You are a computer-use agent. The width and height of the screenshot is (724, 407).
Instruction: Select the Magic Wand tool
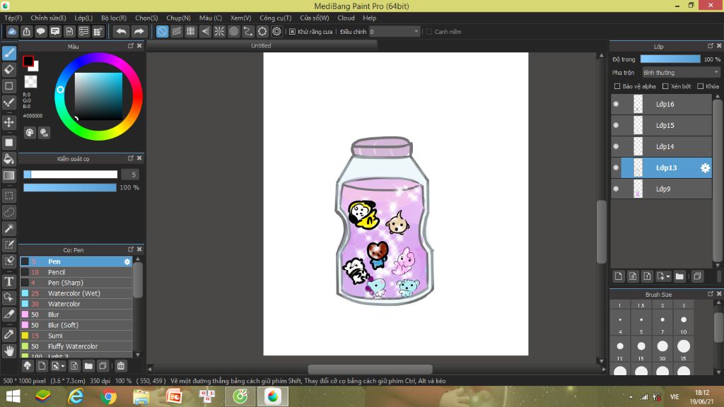pyautogui.click(x=9, y=228)
